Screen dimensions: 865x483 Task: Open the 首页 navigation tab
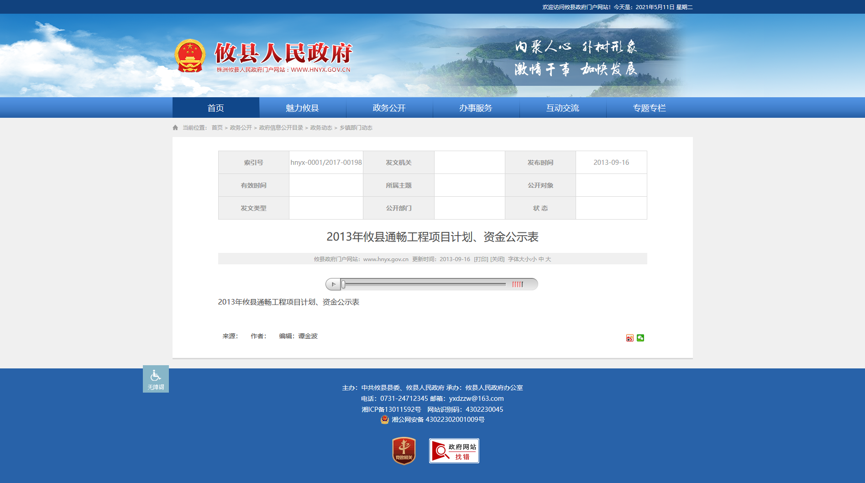click(216, 108)
